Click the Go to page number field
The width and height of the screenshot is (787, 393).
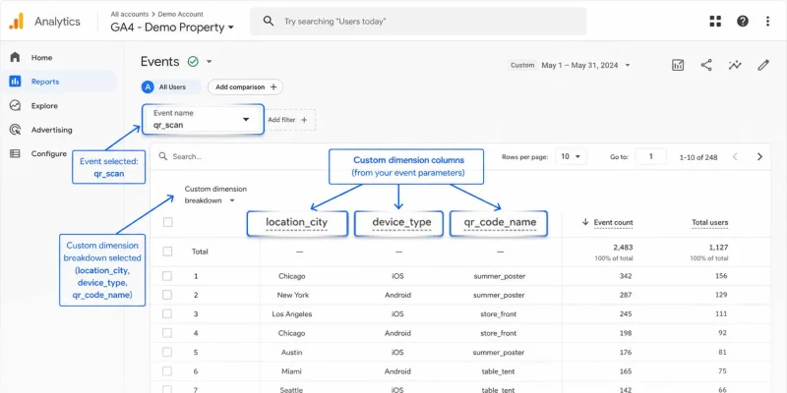point(650,157)
